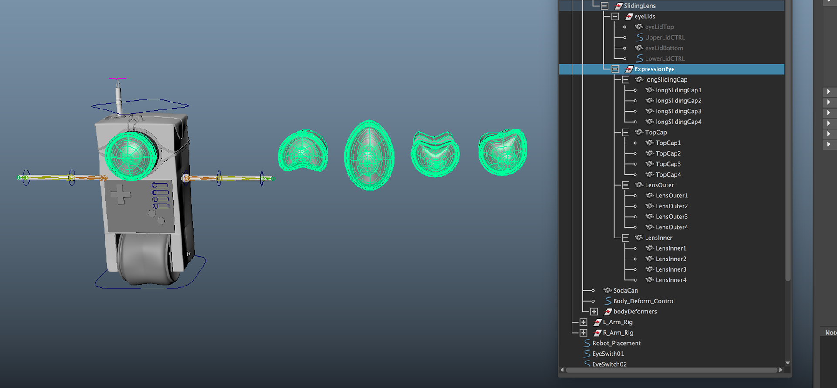Select the TopCap2 item
This screenshot has height=388, width=837.
668,153
